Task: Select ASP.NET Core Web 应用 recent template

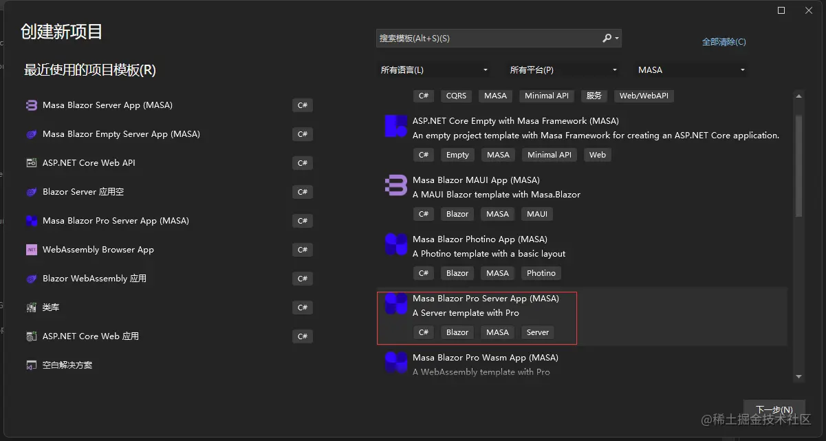Action: pyautogui.click(x=91, y=336)
